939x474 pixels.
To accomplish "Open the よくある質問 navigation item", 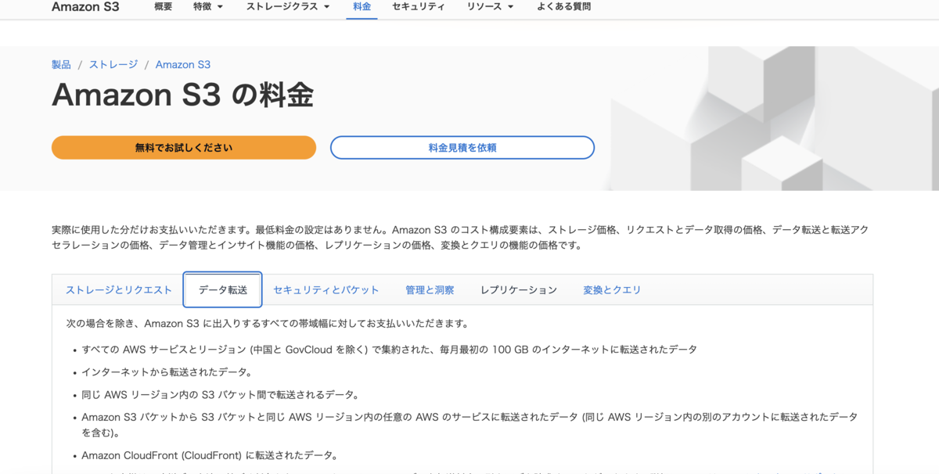I will click(564, 7).
